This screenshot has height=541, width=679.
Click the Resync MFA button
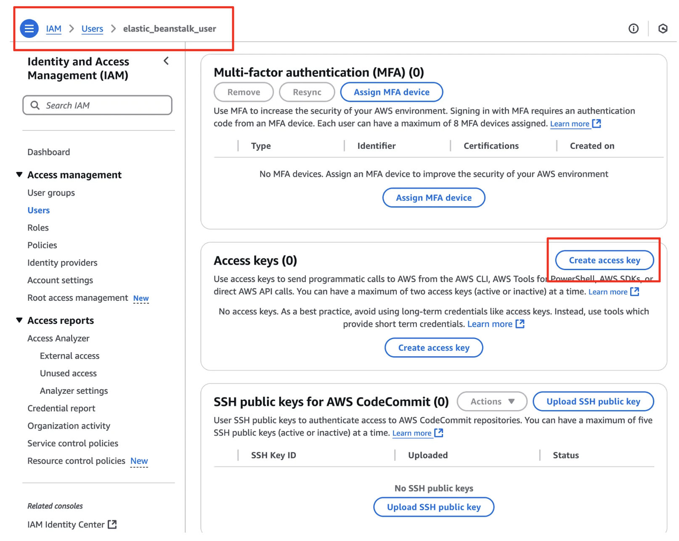click(x=307, y=92)
